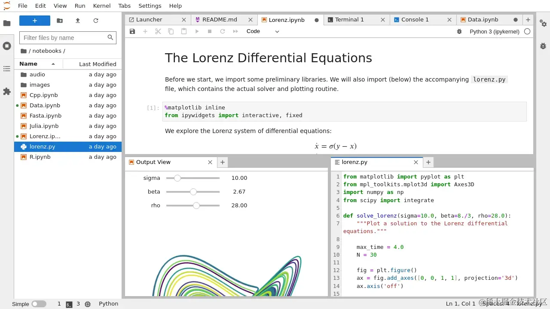Image resolution: width=550 pixels, height=309 pixels.
Task: Click the JupyterLab logo
Action: [7, 6]
